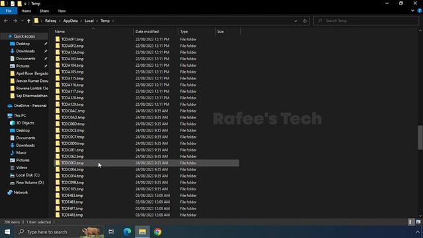Viewport: 423px width, 238px height.
Task: Open Videos under This PC
Action: pos(22,167)
